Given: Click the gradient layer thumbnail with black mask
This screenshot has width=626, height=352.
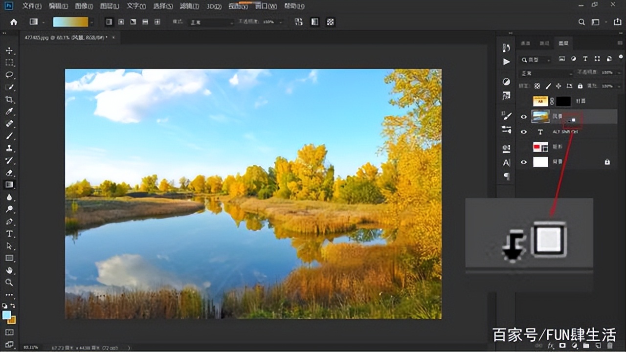Looking at the screenshot, I should 540,101.
